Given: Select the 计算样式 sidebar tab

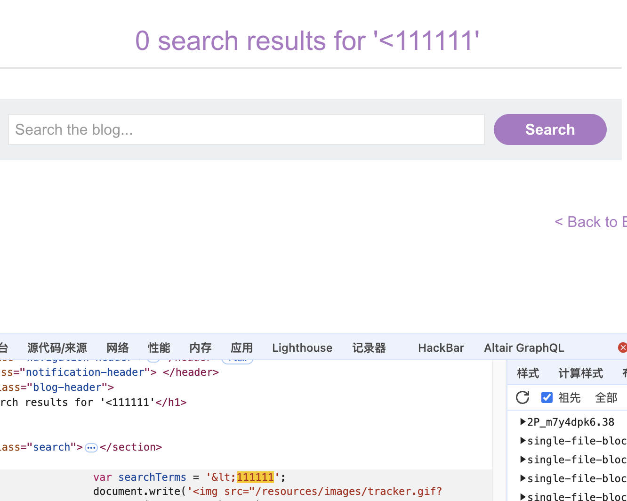Looking at the screenshot, I should pos(580,373).
